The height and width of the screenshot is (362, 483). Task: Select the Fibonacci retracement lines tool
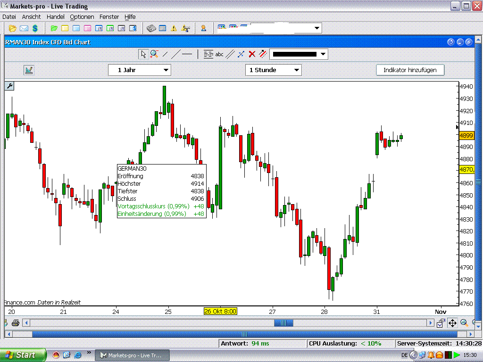(208, 55)
